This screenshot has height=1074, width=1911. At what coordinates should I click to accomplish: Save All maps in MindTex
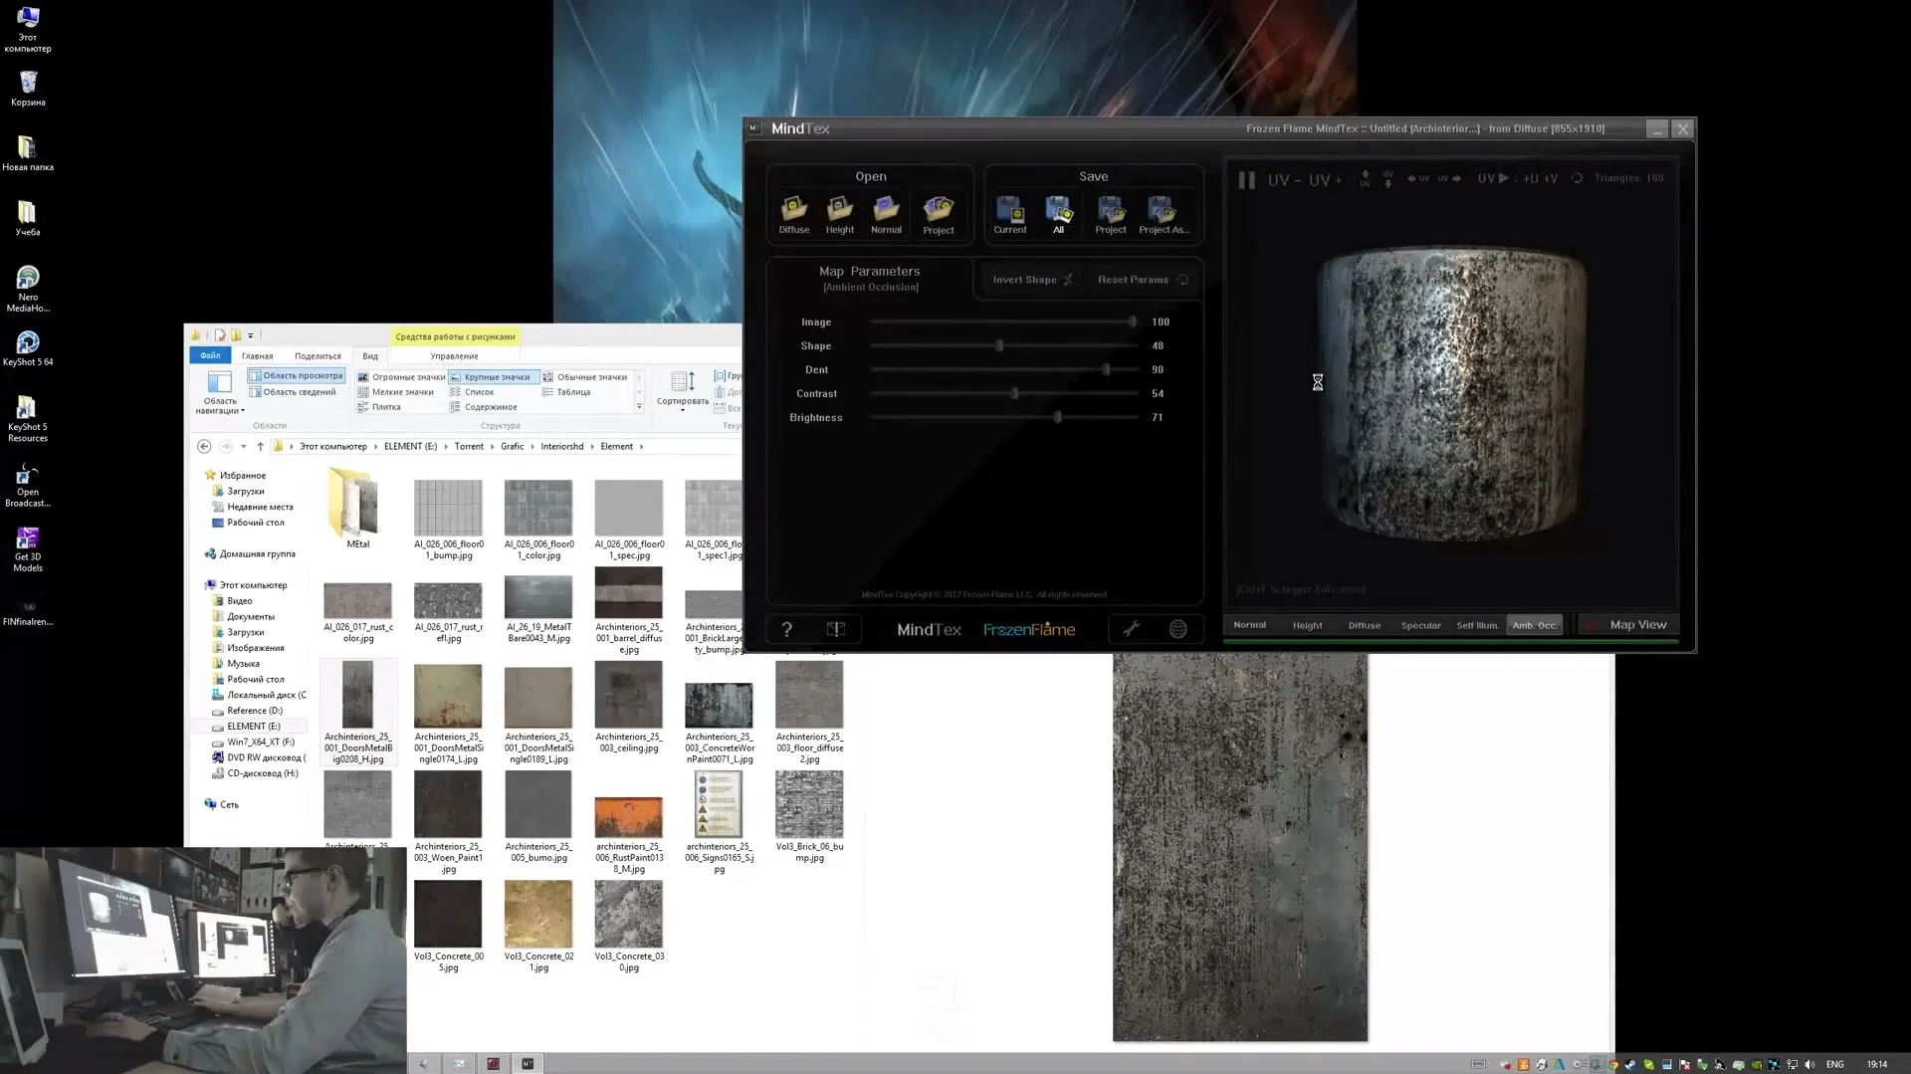1058,214
